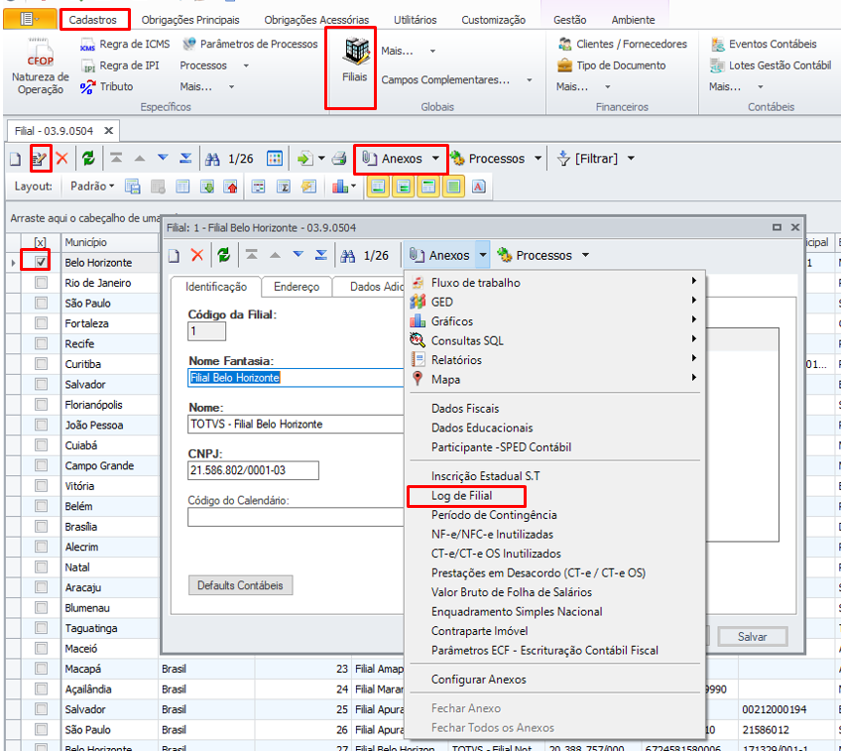Click refresh icon in Filial dialog toolbar

[x=224, y=255]
